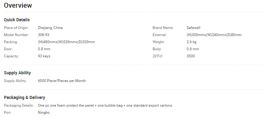Click the 6000 Piece/Pieces per Month text

coord(62,81)
